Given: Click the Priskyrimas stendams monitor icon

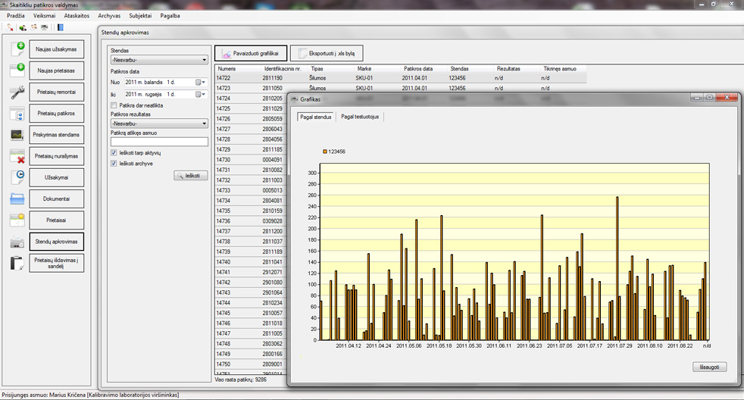Looking at the screenshot, I should point(17,135).
